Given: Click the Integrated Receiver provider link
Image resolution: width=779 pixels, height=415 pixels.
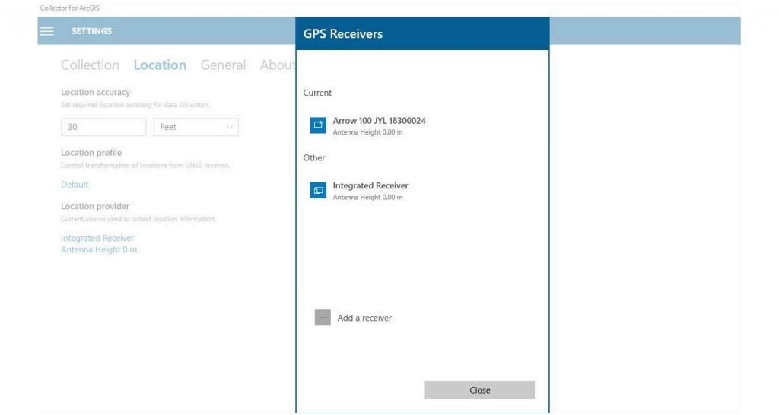Looking at the screenshot, I should (97, 238).
